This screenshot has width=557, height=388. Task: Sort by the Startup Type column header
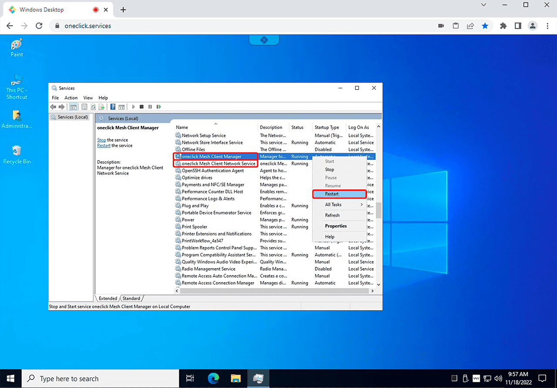click(x=327, y=127)
